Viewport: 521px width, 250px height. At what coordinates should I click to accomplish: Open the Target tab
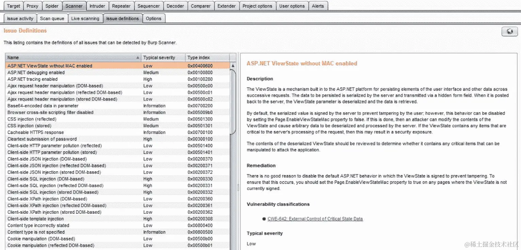pos(14,6)
